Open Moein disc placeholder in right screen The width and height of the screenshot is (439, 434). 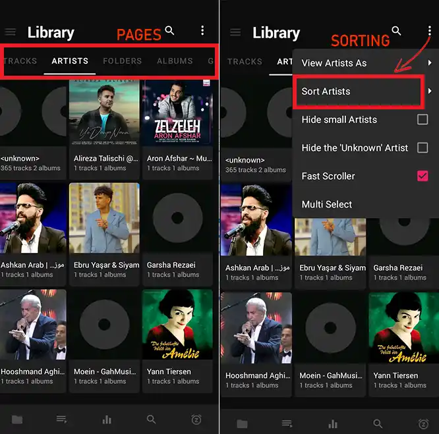click(x=330, y=328)
